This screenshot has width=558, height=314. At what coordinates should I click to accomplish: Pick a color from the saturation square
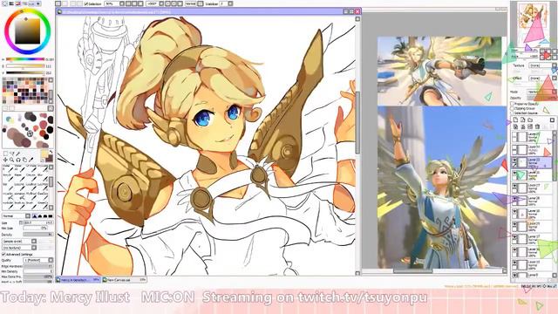point(27,31)
